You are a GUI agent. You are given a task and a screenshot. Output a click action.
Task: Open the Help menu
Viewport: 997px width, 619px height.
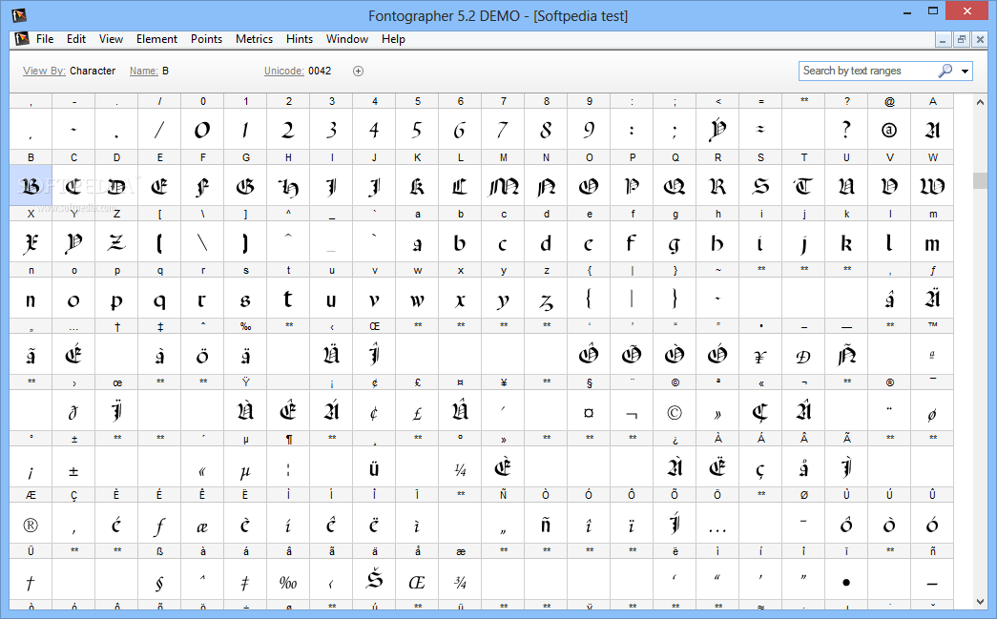pos(393,39)
